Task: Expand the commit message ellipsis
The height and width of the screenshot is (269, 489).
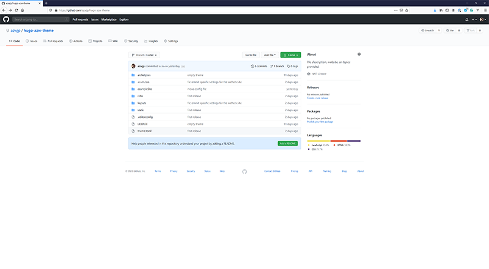Action: pyautogui.click(x=183, y=67)
